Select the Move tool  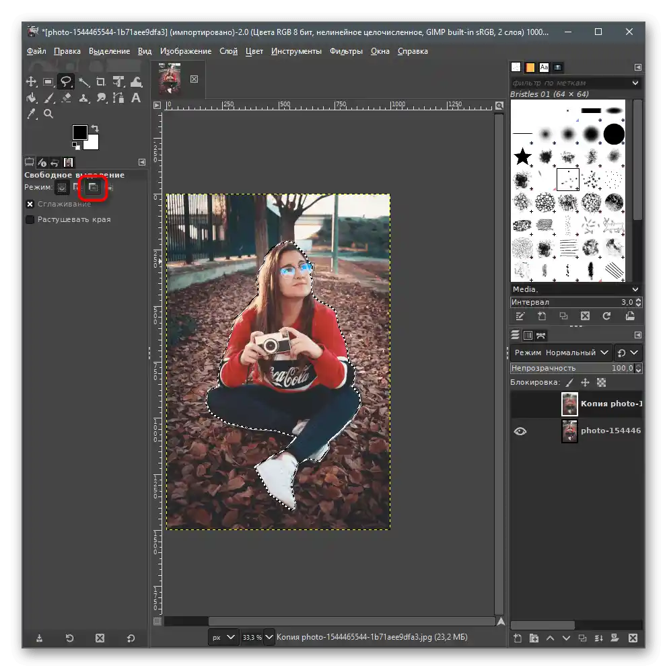tap(31, 81)
